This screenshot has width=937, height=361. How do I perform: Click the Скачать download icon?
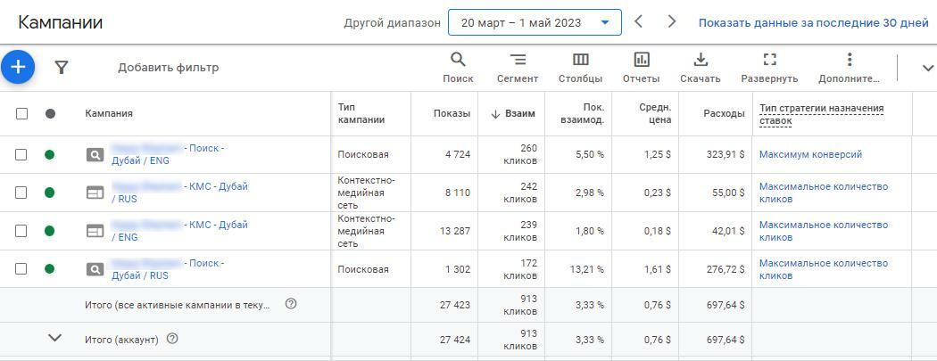coord(700,67)
